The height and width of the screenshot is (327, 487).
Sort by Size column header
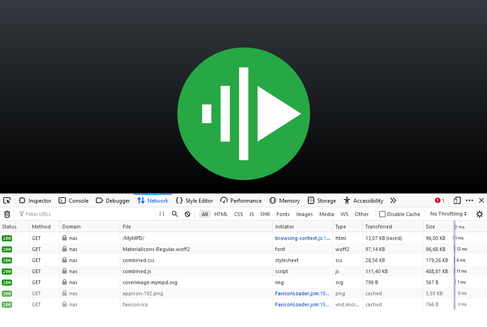pos(438,227)
